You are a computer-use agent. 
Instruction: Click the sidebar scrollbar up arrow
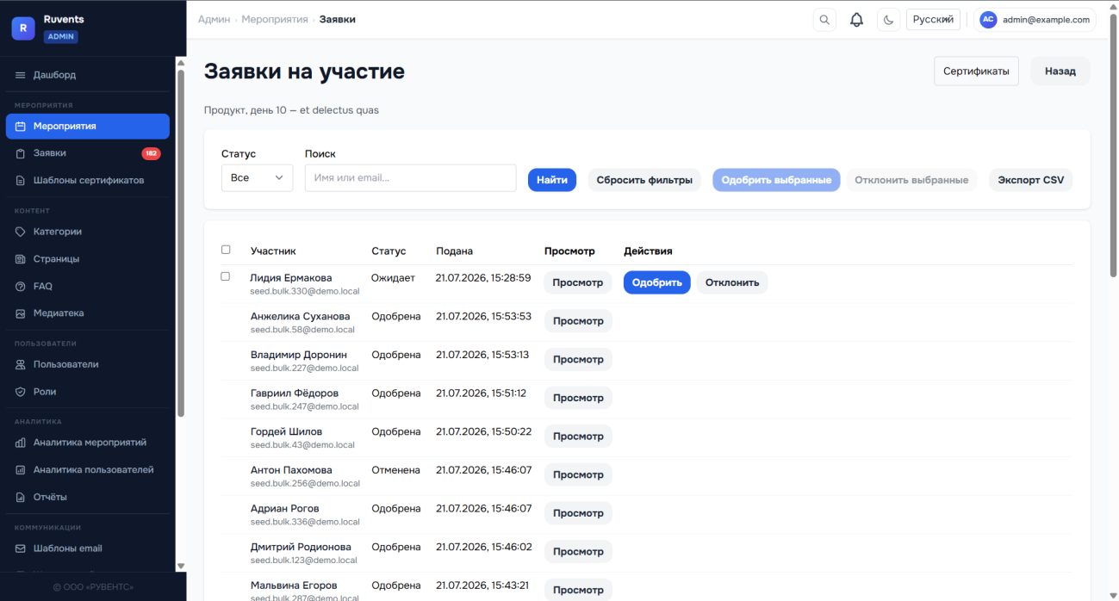click(181, 62)
